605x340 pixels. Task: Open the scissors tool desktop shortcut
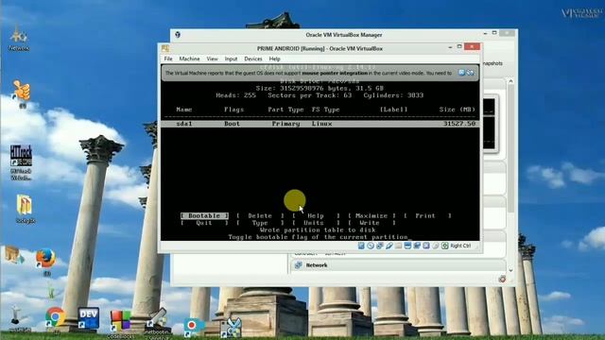point(231,328)
